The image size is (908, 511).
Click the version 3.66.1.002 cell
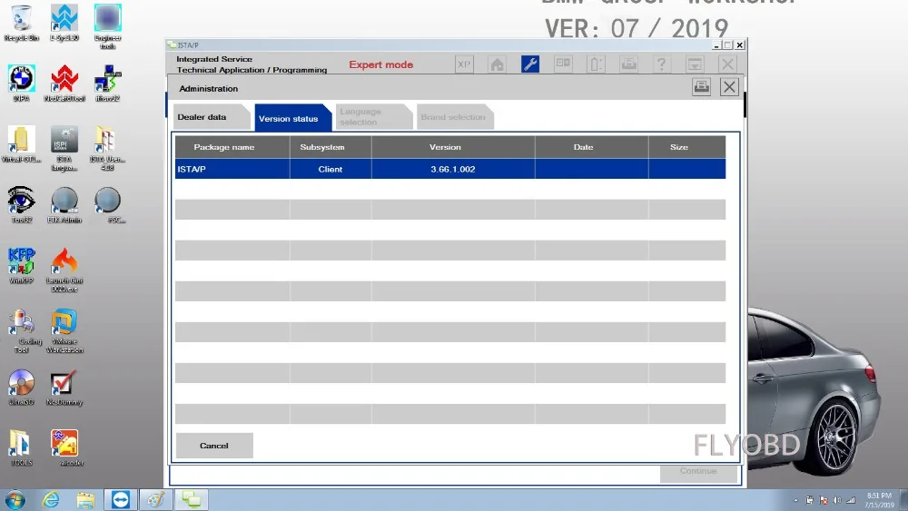(453, 169)
